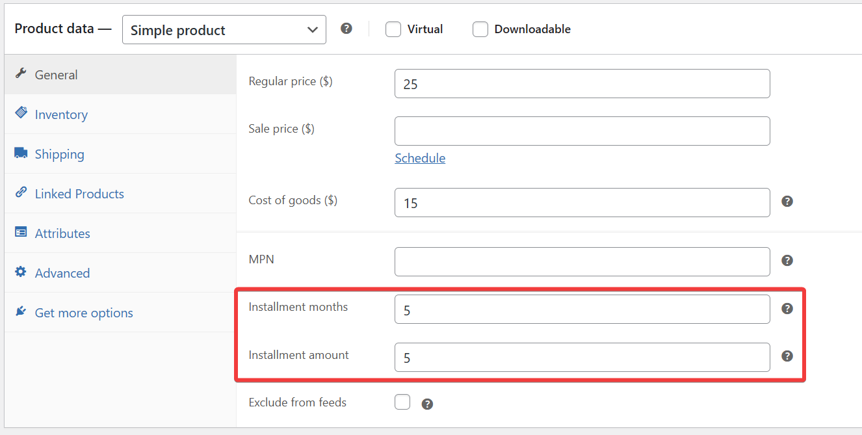Click the Linked Products chain icon
862x435 pixels.
(21, 192)
